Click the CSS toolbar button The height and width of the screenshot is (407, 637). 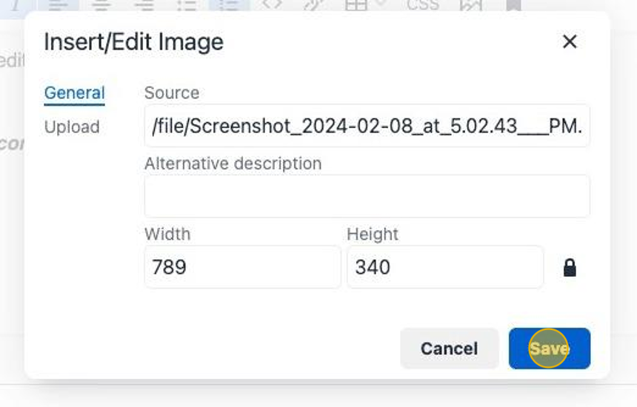(423, 4)
